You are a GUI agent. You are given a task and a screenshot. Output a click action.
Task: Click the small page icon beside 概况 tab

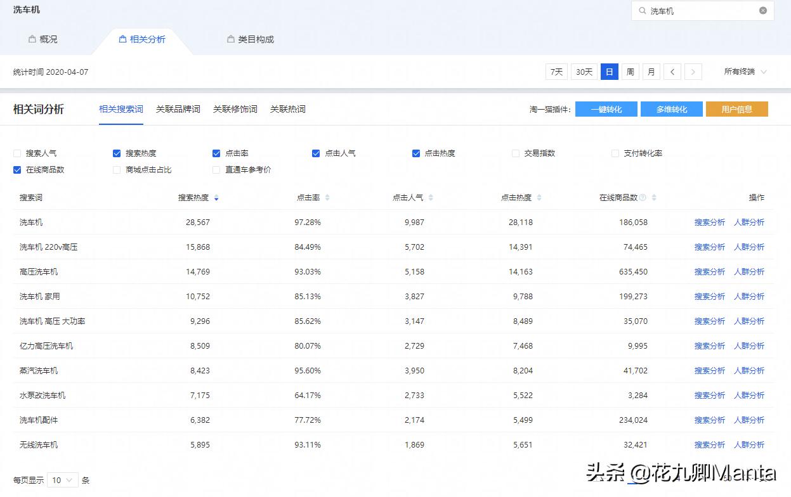coord(32,39)
